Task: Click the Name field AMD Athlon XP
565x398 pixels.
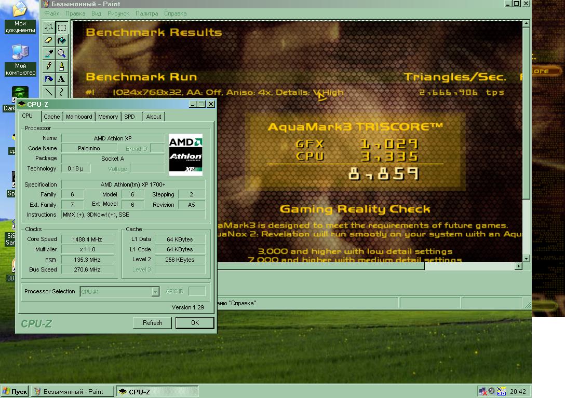Action: [x=113, y=138]
